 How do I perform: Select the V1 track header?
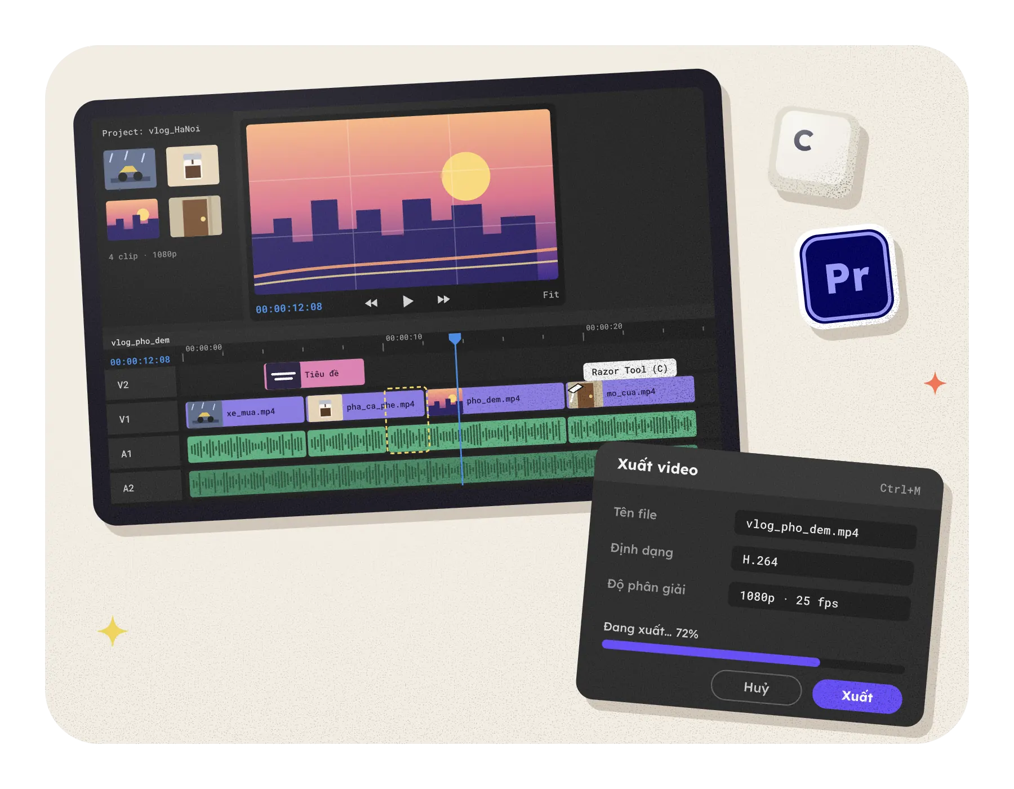(x=143, y=418)
